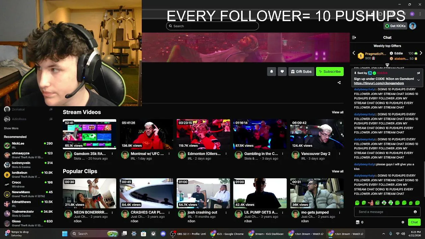Open Gioso recommended channel

pos(28,223)
